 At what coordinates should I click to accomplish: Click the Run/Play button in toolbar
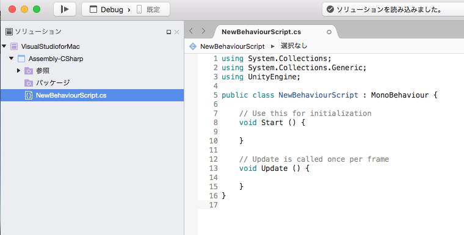[x=65, y=9]
